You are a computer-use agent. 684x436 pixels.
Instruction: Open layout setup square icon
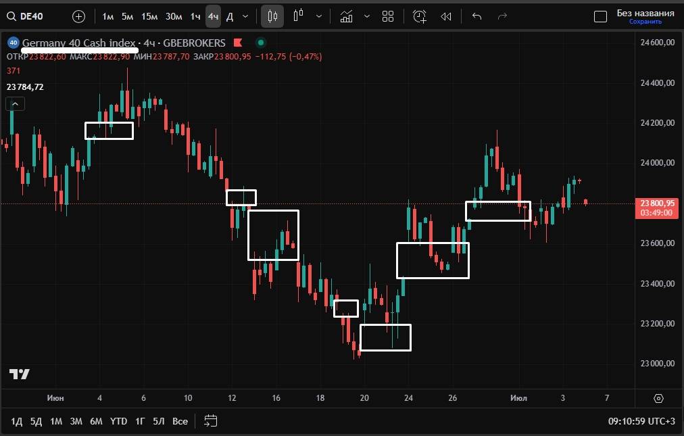pyautogui.click(x=600, y=17)
